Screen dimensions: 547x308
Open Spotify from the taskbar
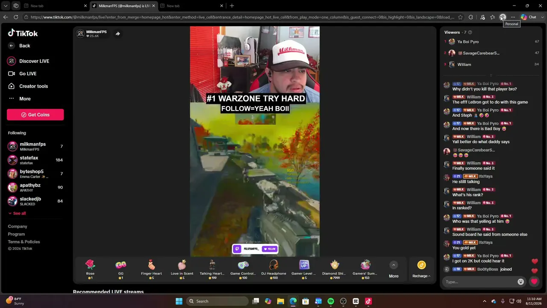331,301
